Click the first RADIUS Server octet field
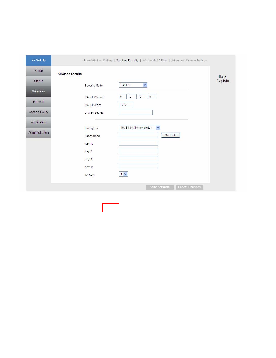Screen dimensions: 276x358 pos(123,97)
